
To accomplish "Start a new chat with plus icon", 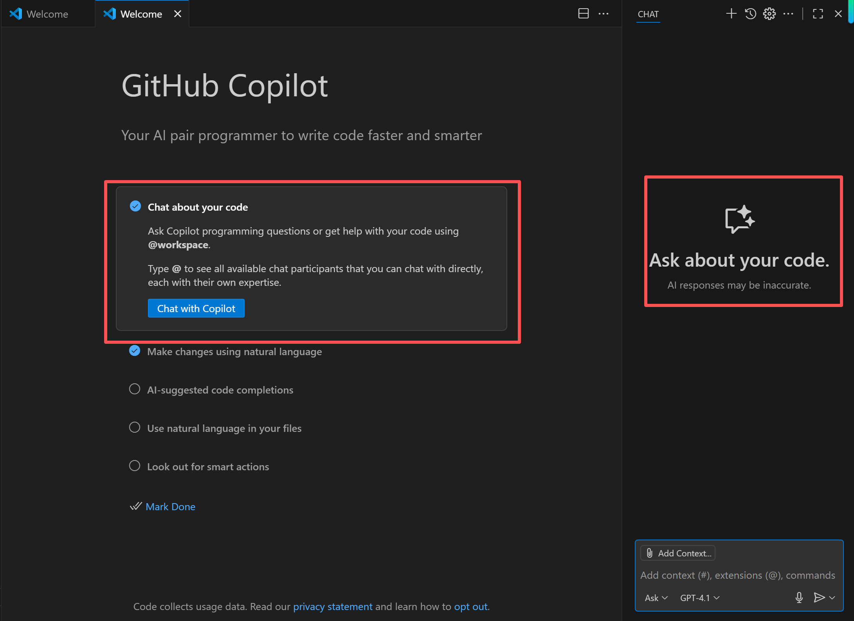I will [731, 14].
